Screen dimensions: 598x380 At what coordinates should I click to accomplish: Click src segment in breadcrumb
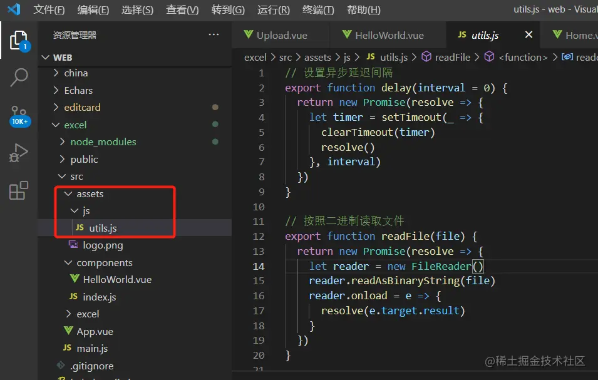click(286, 57)
